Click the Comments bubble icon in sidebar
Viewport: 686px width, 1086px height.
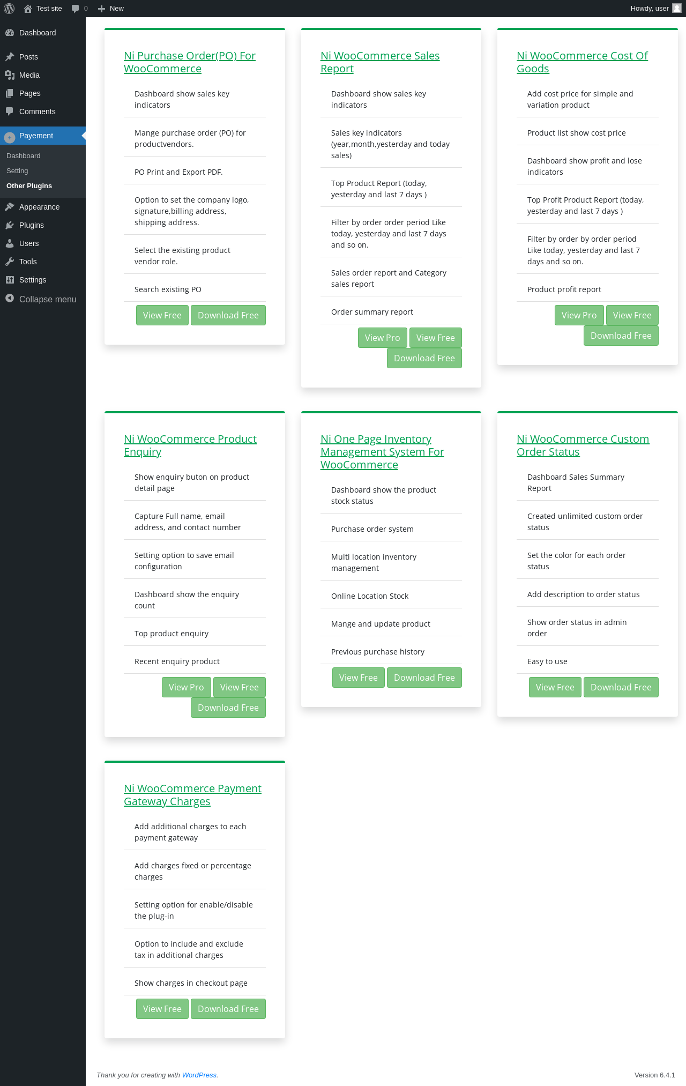click(10, 111)
